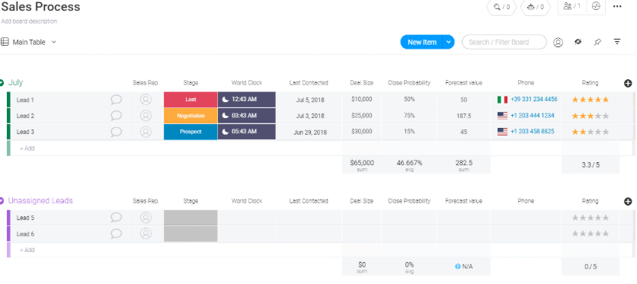Toggle hidden columns with the eye icon
The width and height of the screenshot is (637, 284).
[578, 42]
